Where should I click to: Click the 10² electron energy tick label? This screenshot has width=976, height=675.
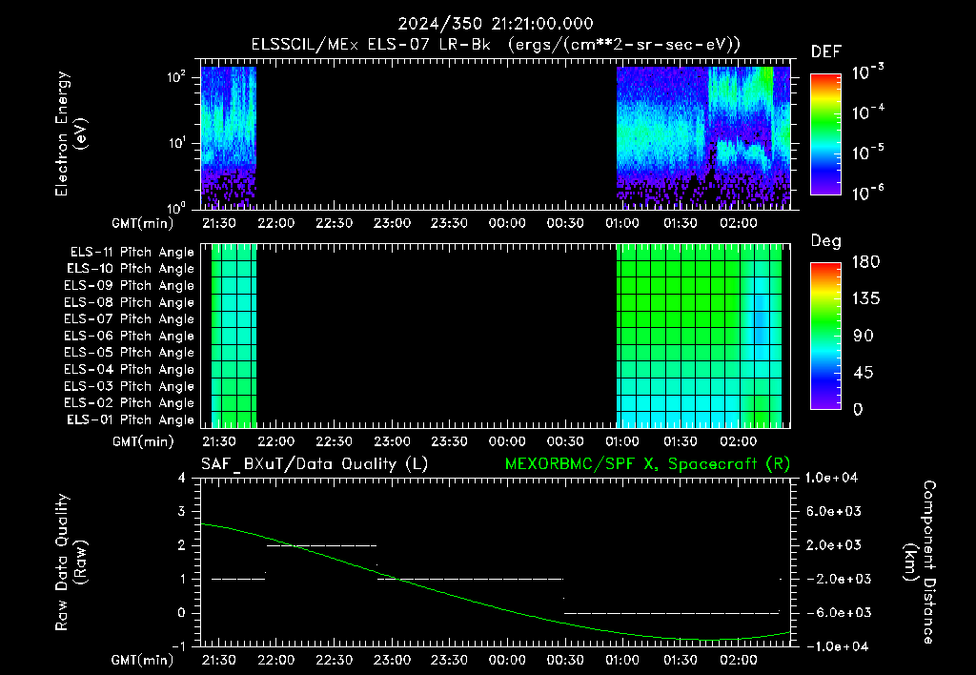click(x=176, y=78)
